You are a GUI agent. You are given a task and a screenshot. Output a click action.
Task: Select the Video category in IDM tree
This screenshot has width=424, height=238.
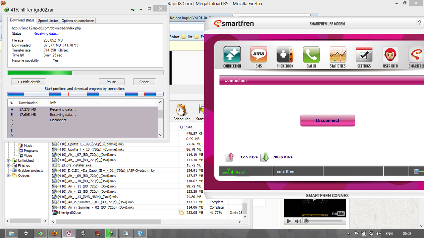[28, 155]
